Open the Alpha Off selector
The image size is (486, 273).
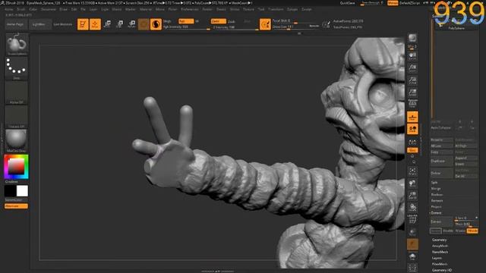[x=17, y=93]
